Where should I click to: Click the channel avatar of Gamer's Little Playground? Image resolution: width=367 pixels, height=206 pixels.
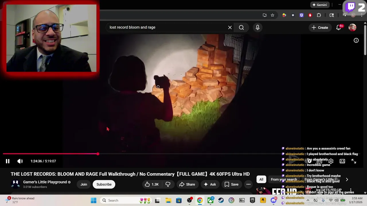(15, 184)
